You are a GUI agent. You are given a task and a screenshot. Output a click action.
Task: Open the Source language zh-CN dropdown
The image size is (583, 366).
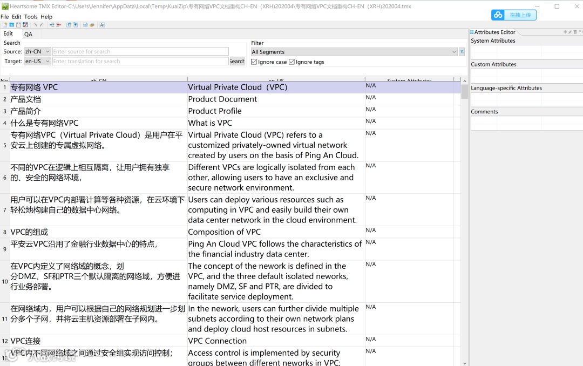tap(37, 51)
